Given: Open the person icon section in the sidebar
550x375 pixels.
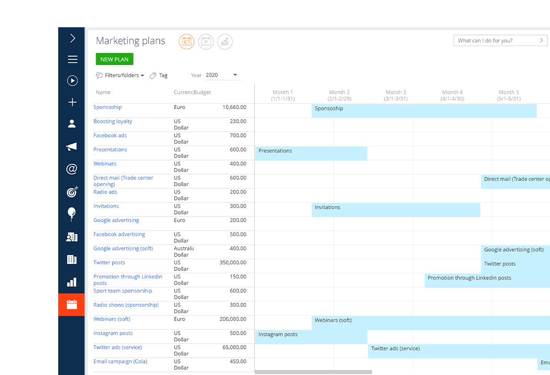Looking at the screenshot, I should pyautogui.click(x=72, y=124).
